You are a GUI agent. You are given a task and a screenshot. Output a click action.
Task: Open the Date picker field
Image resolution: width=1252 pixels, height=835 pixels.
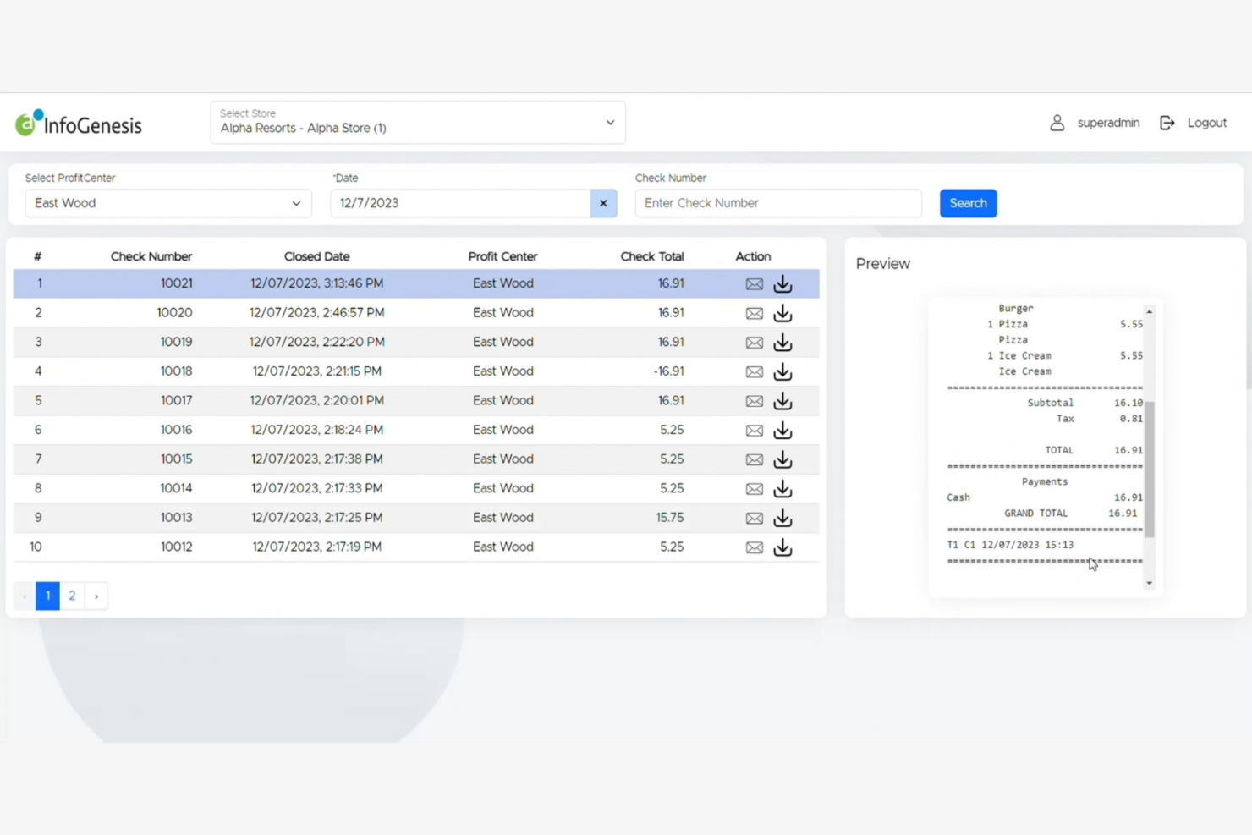pyautogui.click(x=461, y=203)
